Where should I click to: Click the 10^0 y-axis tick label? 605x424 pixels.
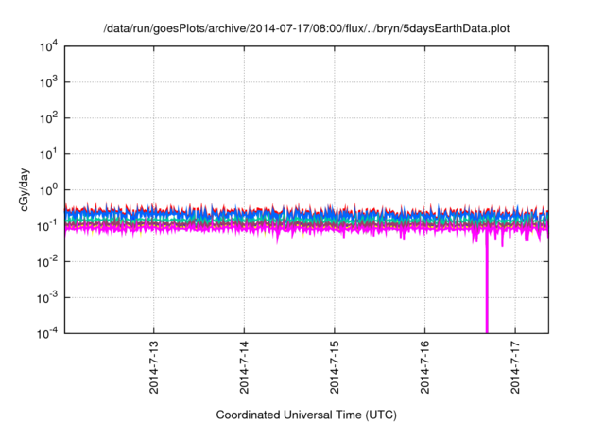(x=48, y=190)
